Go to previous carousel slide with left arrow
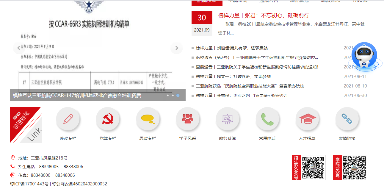384x186 pixels. 19,48
